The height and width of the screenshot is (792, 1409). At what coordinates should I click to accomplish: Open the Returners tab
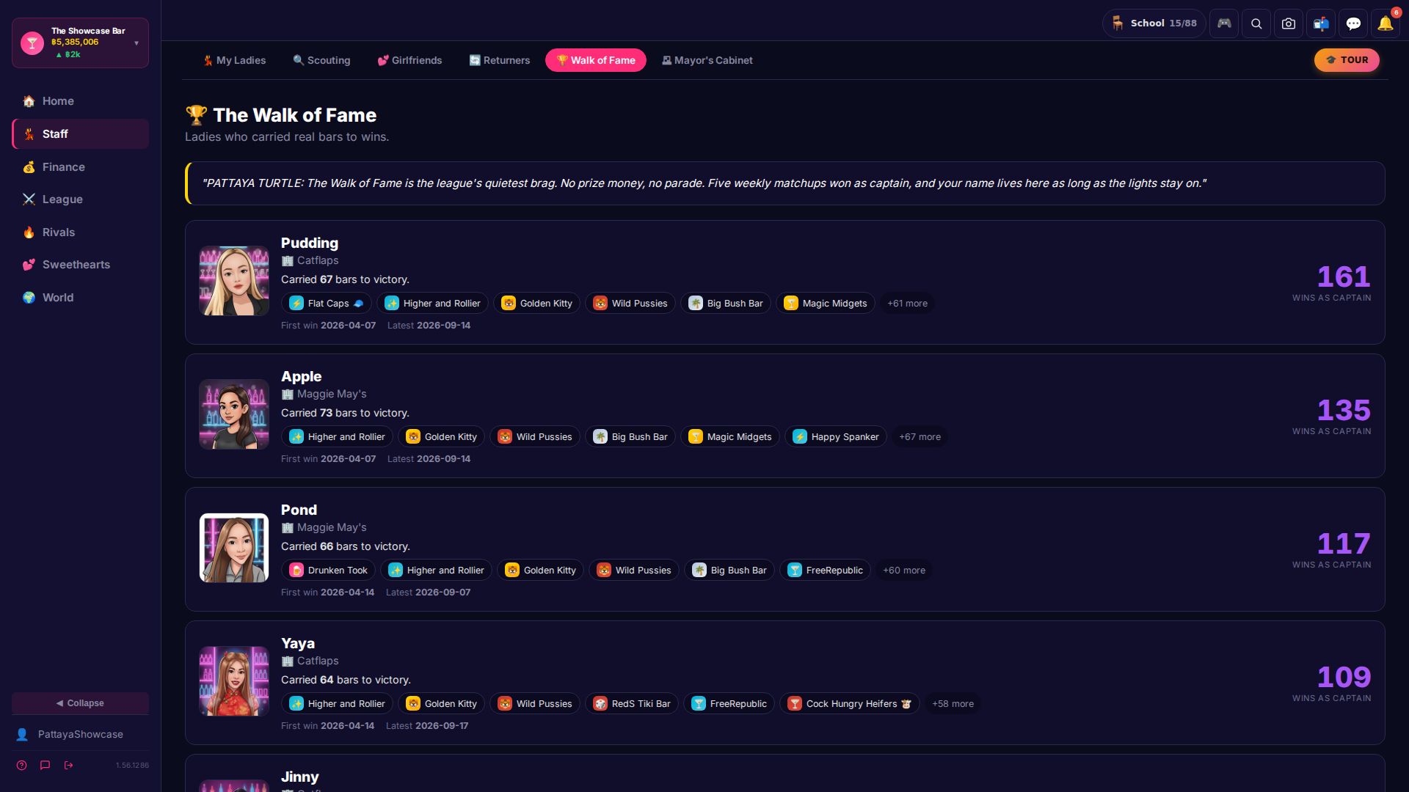tap(499, 60)
